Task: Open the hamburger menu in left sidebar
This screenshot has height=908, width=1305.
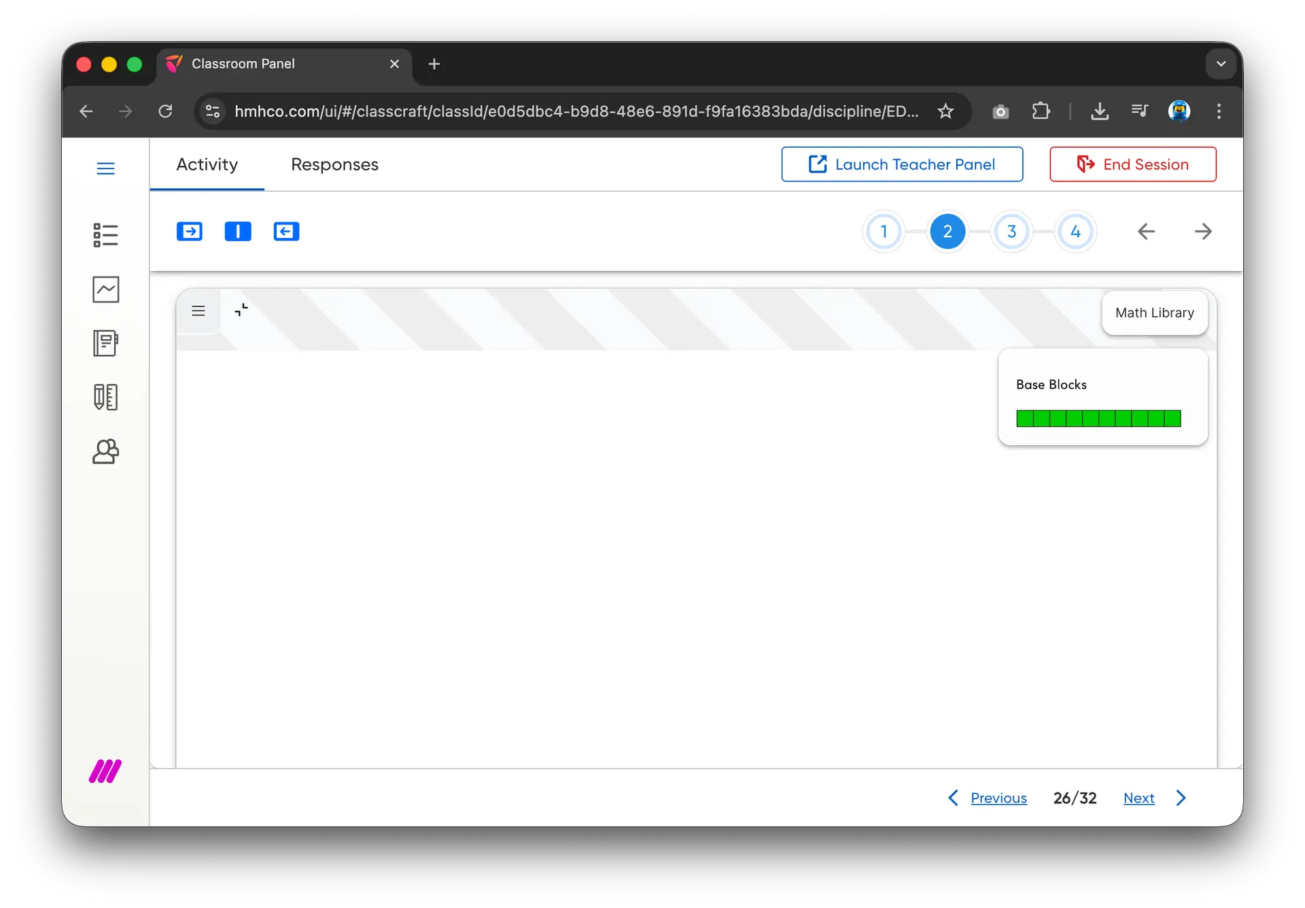Action: click(105, 168)
